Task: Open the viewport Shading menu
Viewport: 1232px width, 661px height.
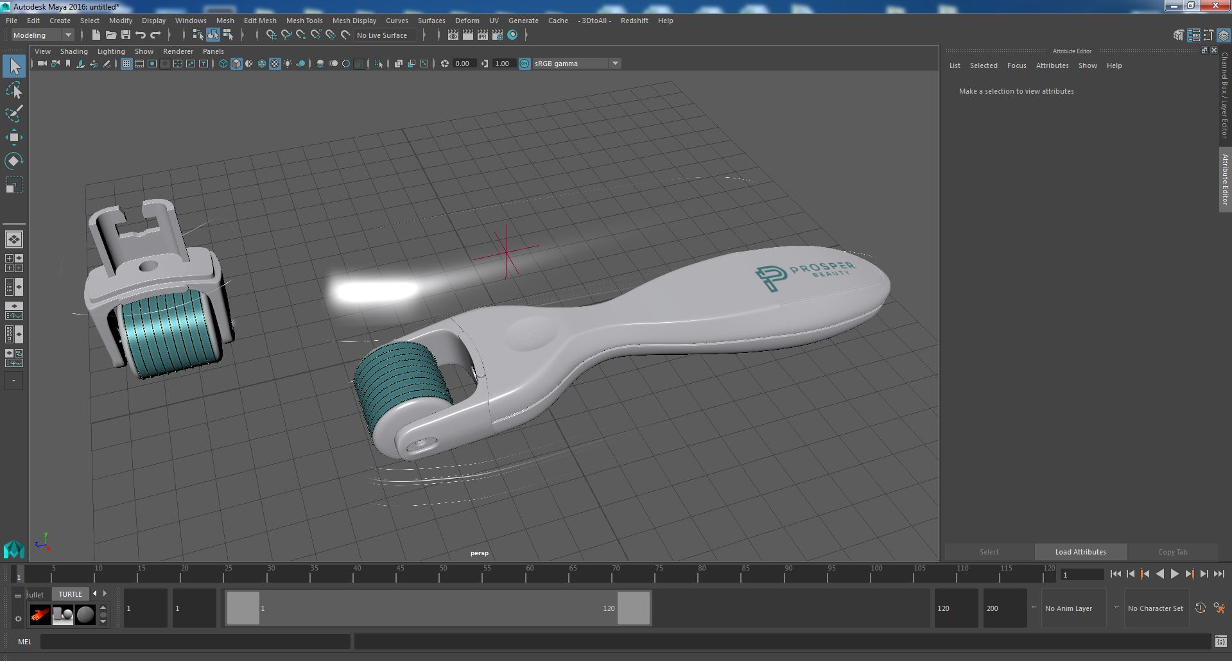Action: [74, 51]
